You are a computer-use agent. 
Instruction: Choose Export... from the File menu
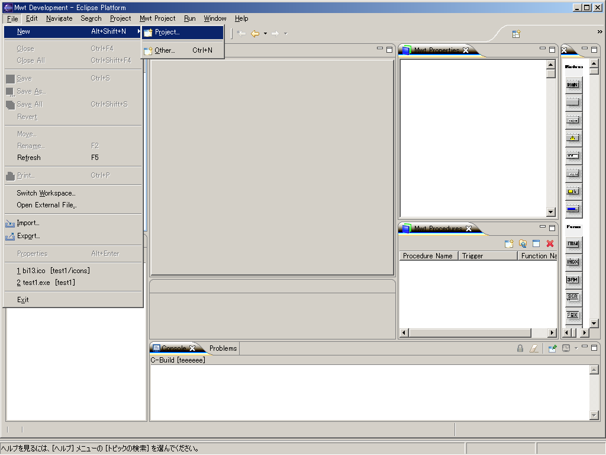[x=73, y=236]
